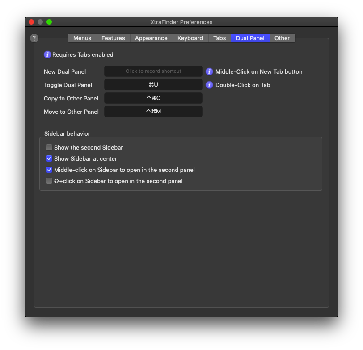
Task: Click info icon next to Double-Click on Tab
Action: pyautogui.click(x=209, y=85)
